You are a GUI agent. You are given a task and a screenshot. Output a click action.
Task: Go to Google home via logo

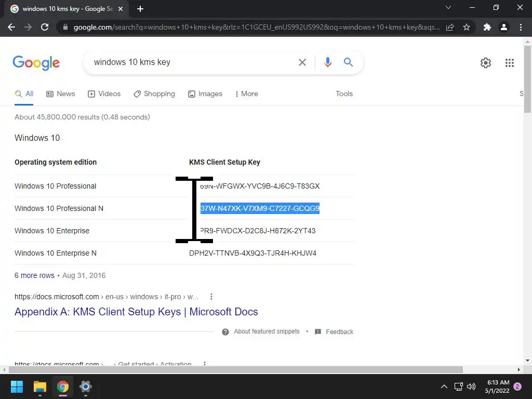point(36,63)
